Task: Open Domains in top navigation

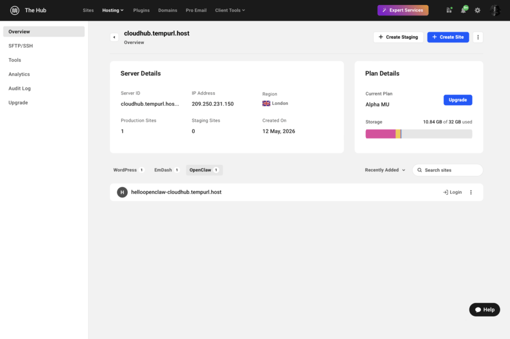Action: [x=168, y=10]
